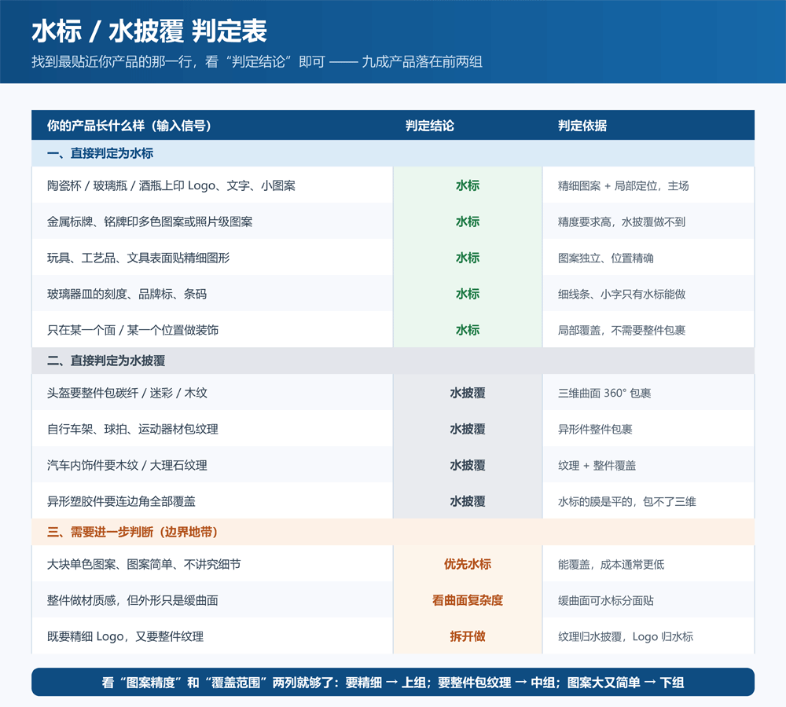Select section heading 二、直接判定为水披覆
The height and width of the screenshot is (707, 786).
106,361
